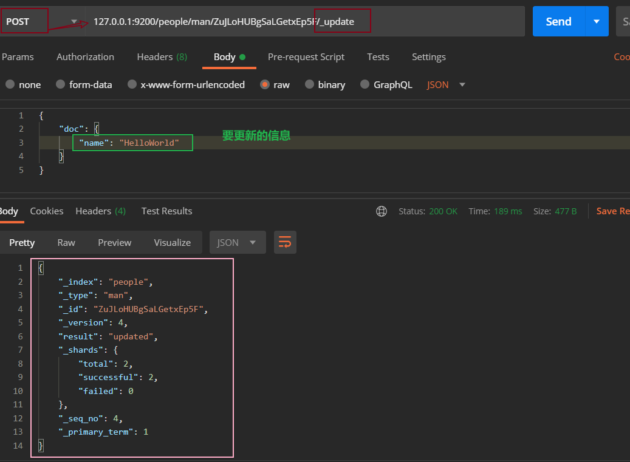Viewport: 630px width, 462px height.
Task: Select the raw body type
Action: pyautogui.click(x=275, y=85)
